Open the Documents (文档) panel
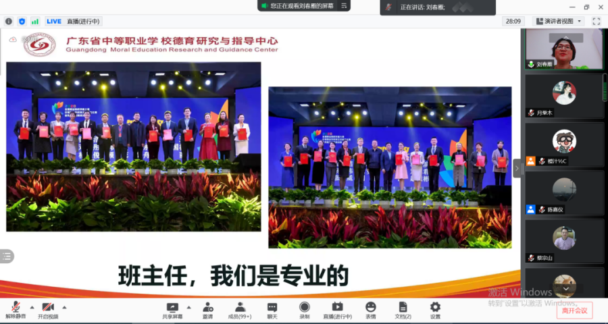 403,310
